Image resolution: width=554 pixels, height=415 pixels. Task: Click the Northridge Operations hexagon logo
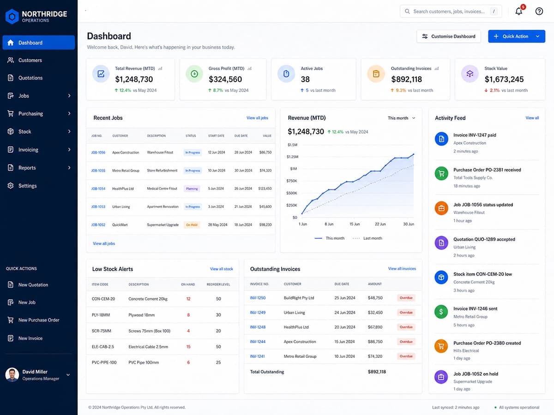12,16
